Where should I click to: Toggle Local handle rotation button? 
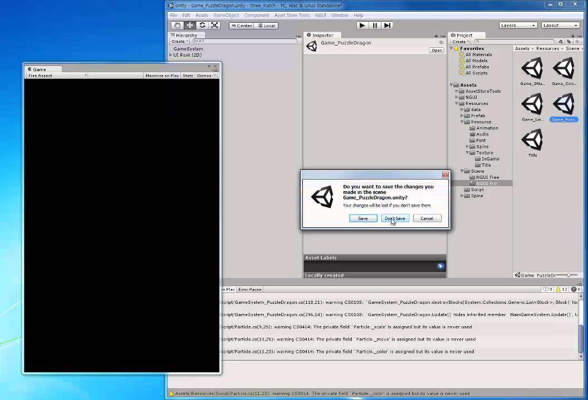tap(266, 26)
